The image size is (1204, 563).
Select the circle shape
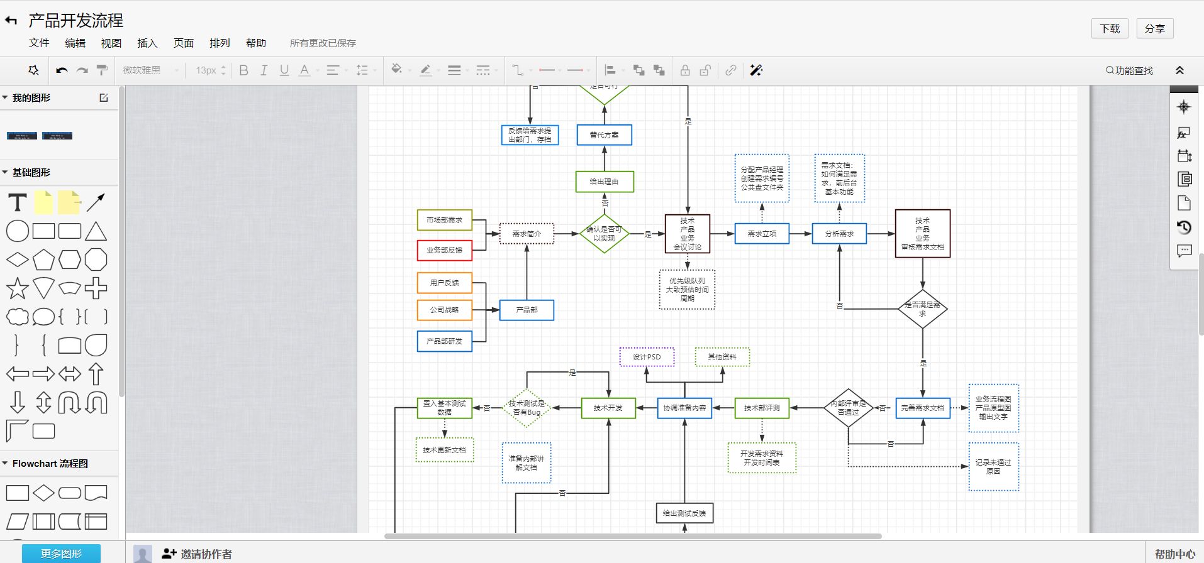(18, 231)
